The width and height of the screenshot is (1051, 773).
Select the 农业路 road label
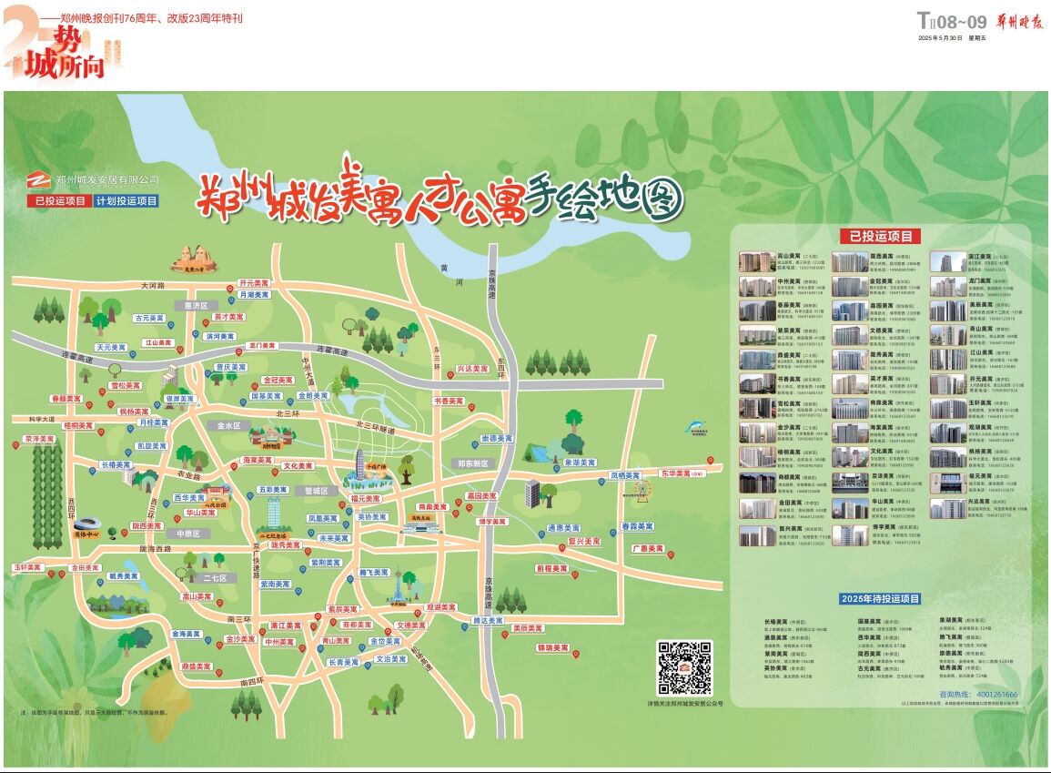pos(189,475)
